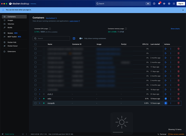Delete the phe8.5 container

click(x=178, y=94)
